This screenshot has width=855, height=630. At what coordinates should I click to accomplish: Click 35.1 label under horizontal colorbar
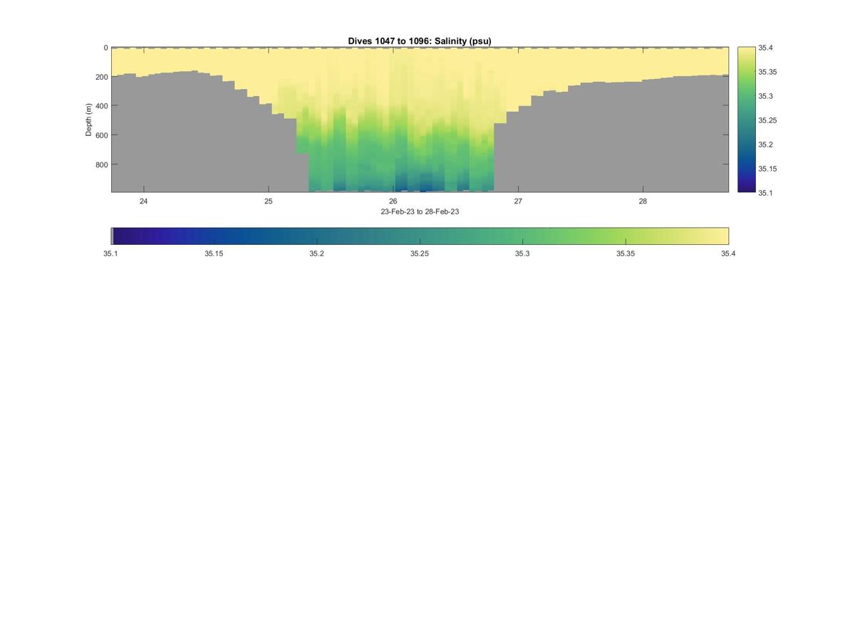pos(110,253)
